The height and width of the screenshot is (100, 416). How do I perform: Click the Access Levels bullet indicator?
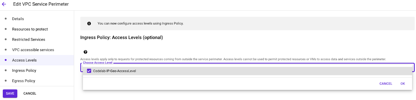coord(6,60)
